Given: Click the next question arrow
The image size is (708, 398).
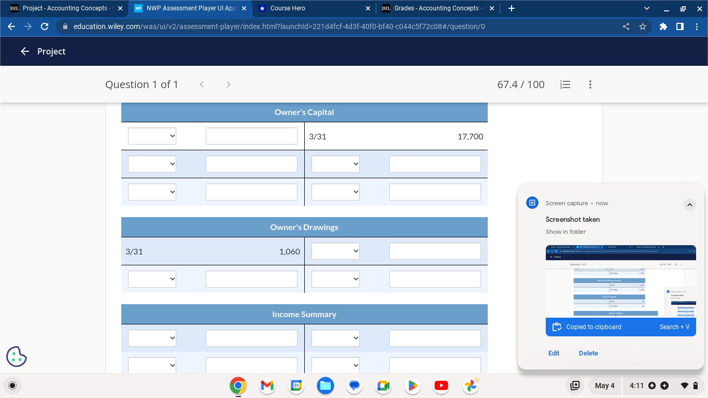Looking at the screenshot, I should click(x=228, y=84).
